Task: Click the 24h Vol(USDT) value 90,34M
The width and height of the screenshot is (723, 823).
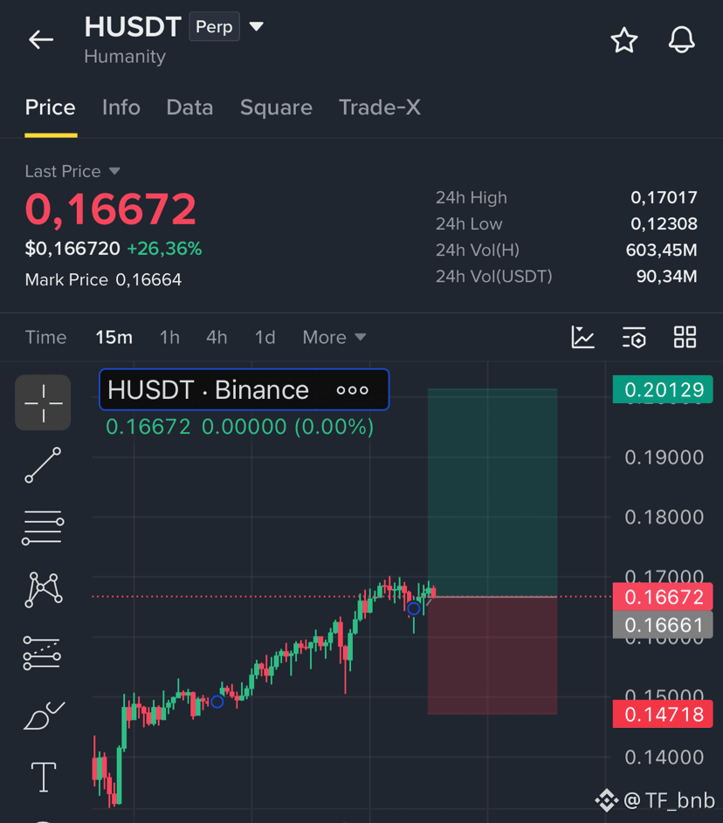Action: (x=667, y=276)
